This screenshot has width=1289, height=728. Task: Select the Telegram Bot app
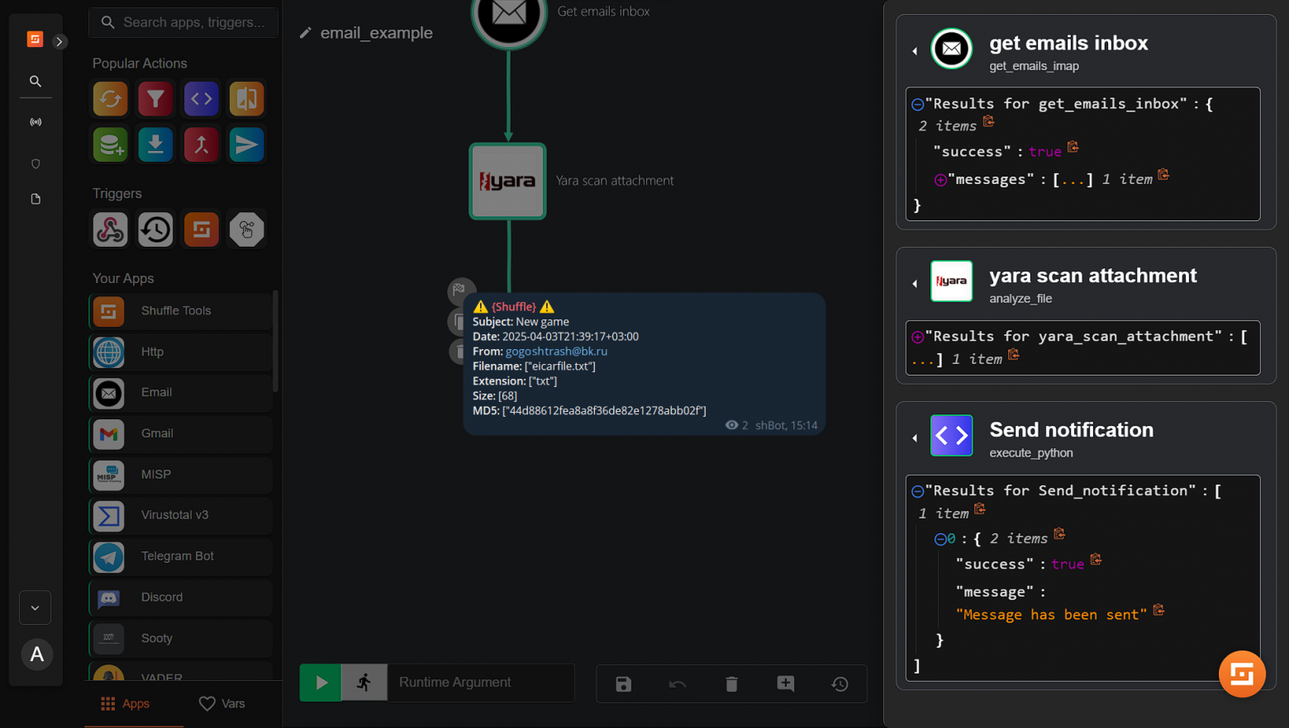[180, 556]
